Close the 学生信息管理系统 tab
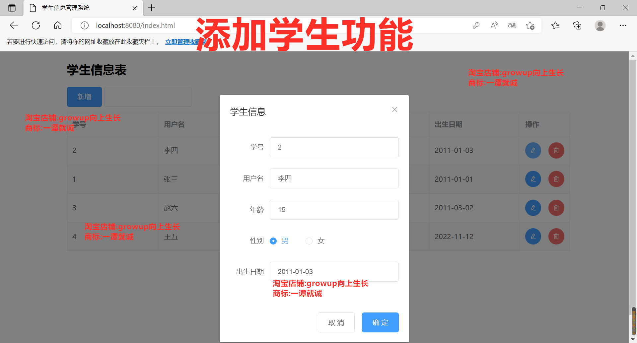Screen dimensions: 637x343 tap(135, 8)
